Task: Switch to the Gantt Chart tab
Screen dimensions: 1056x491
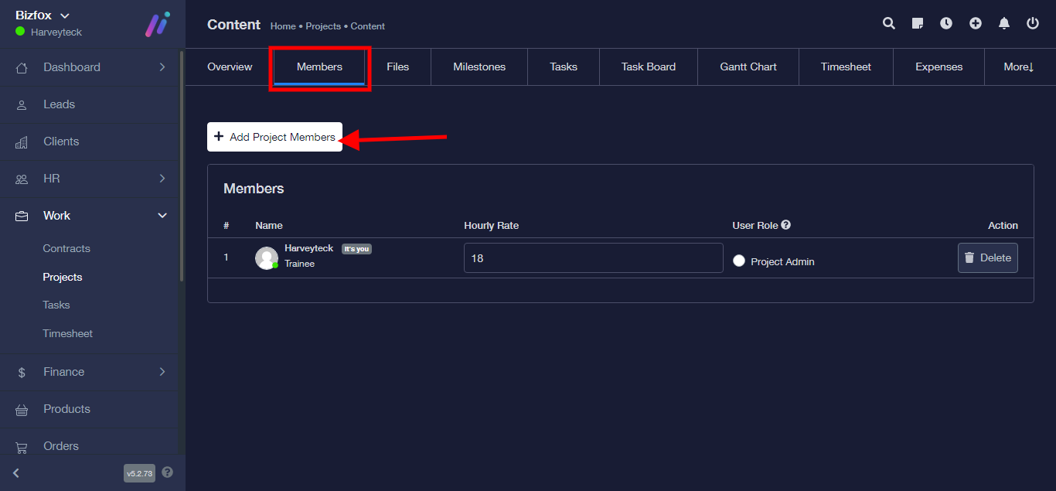Action: 748,67
